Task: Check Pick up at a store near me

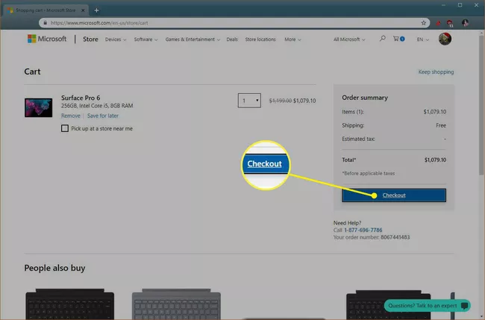Action: coord(65,128)
